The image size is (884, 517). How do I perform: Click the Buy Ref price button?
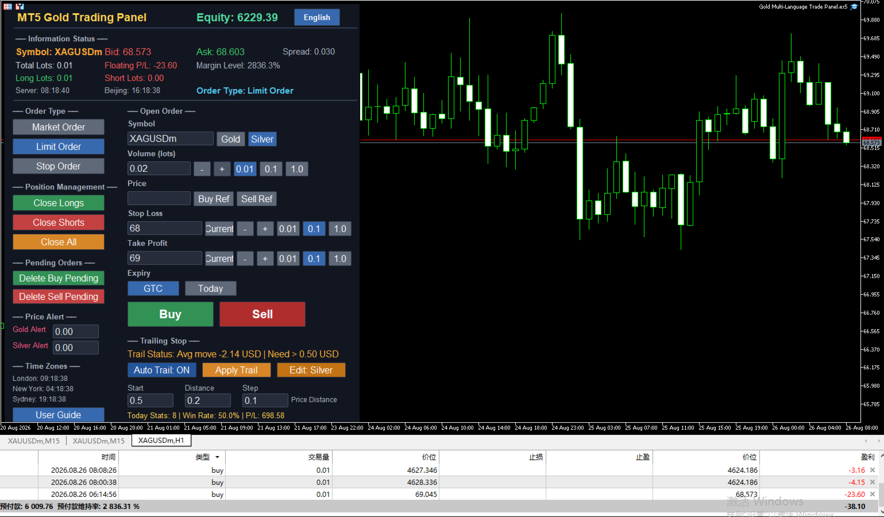[214, 199]
